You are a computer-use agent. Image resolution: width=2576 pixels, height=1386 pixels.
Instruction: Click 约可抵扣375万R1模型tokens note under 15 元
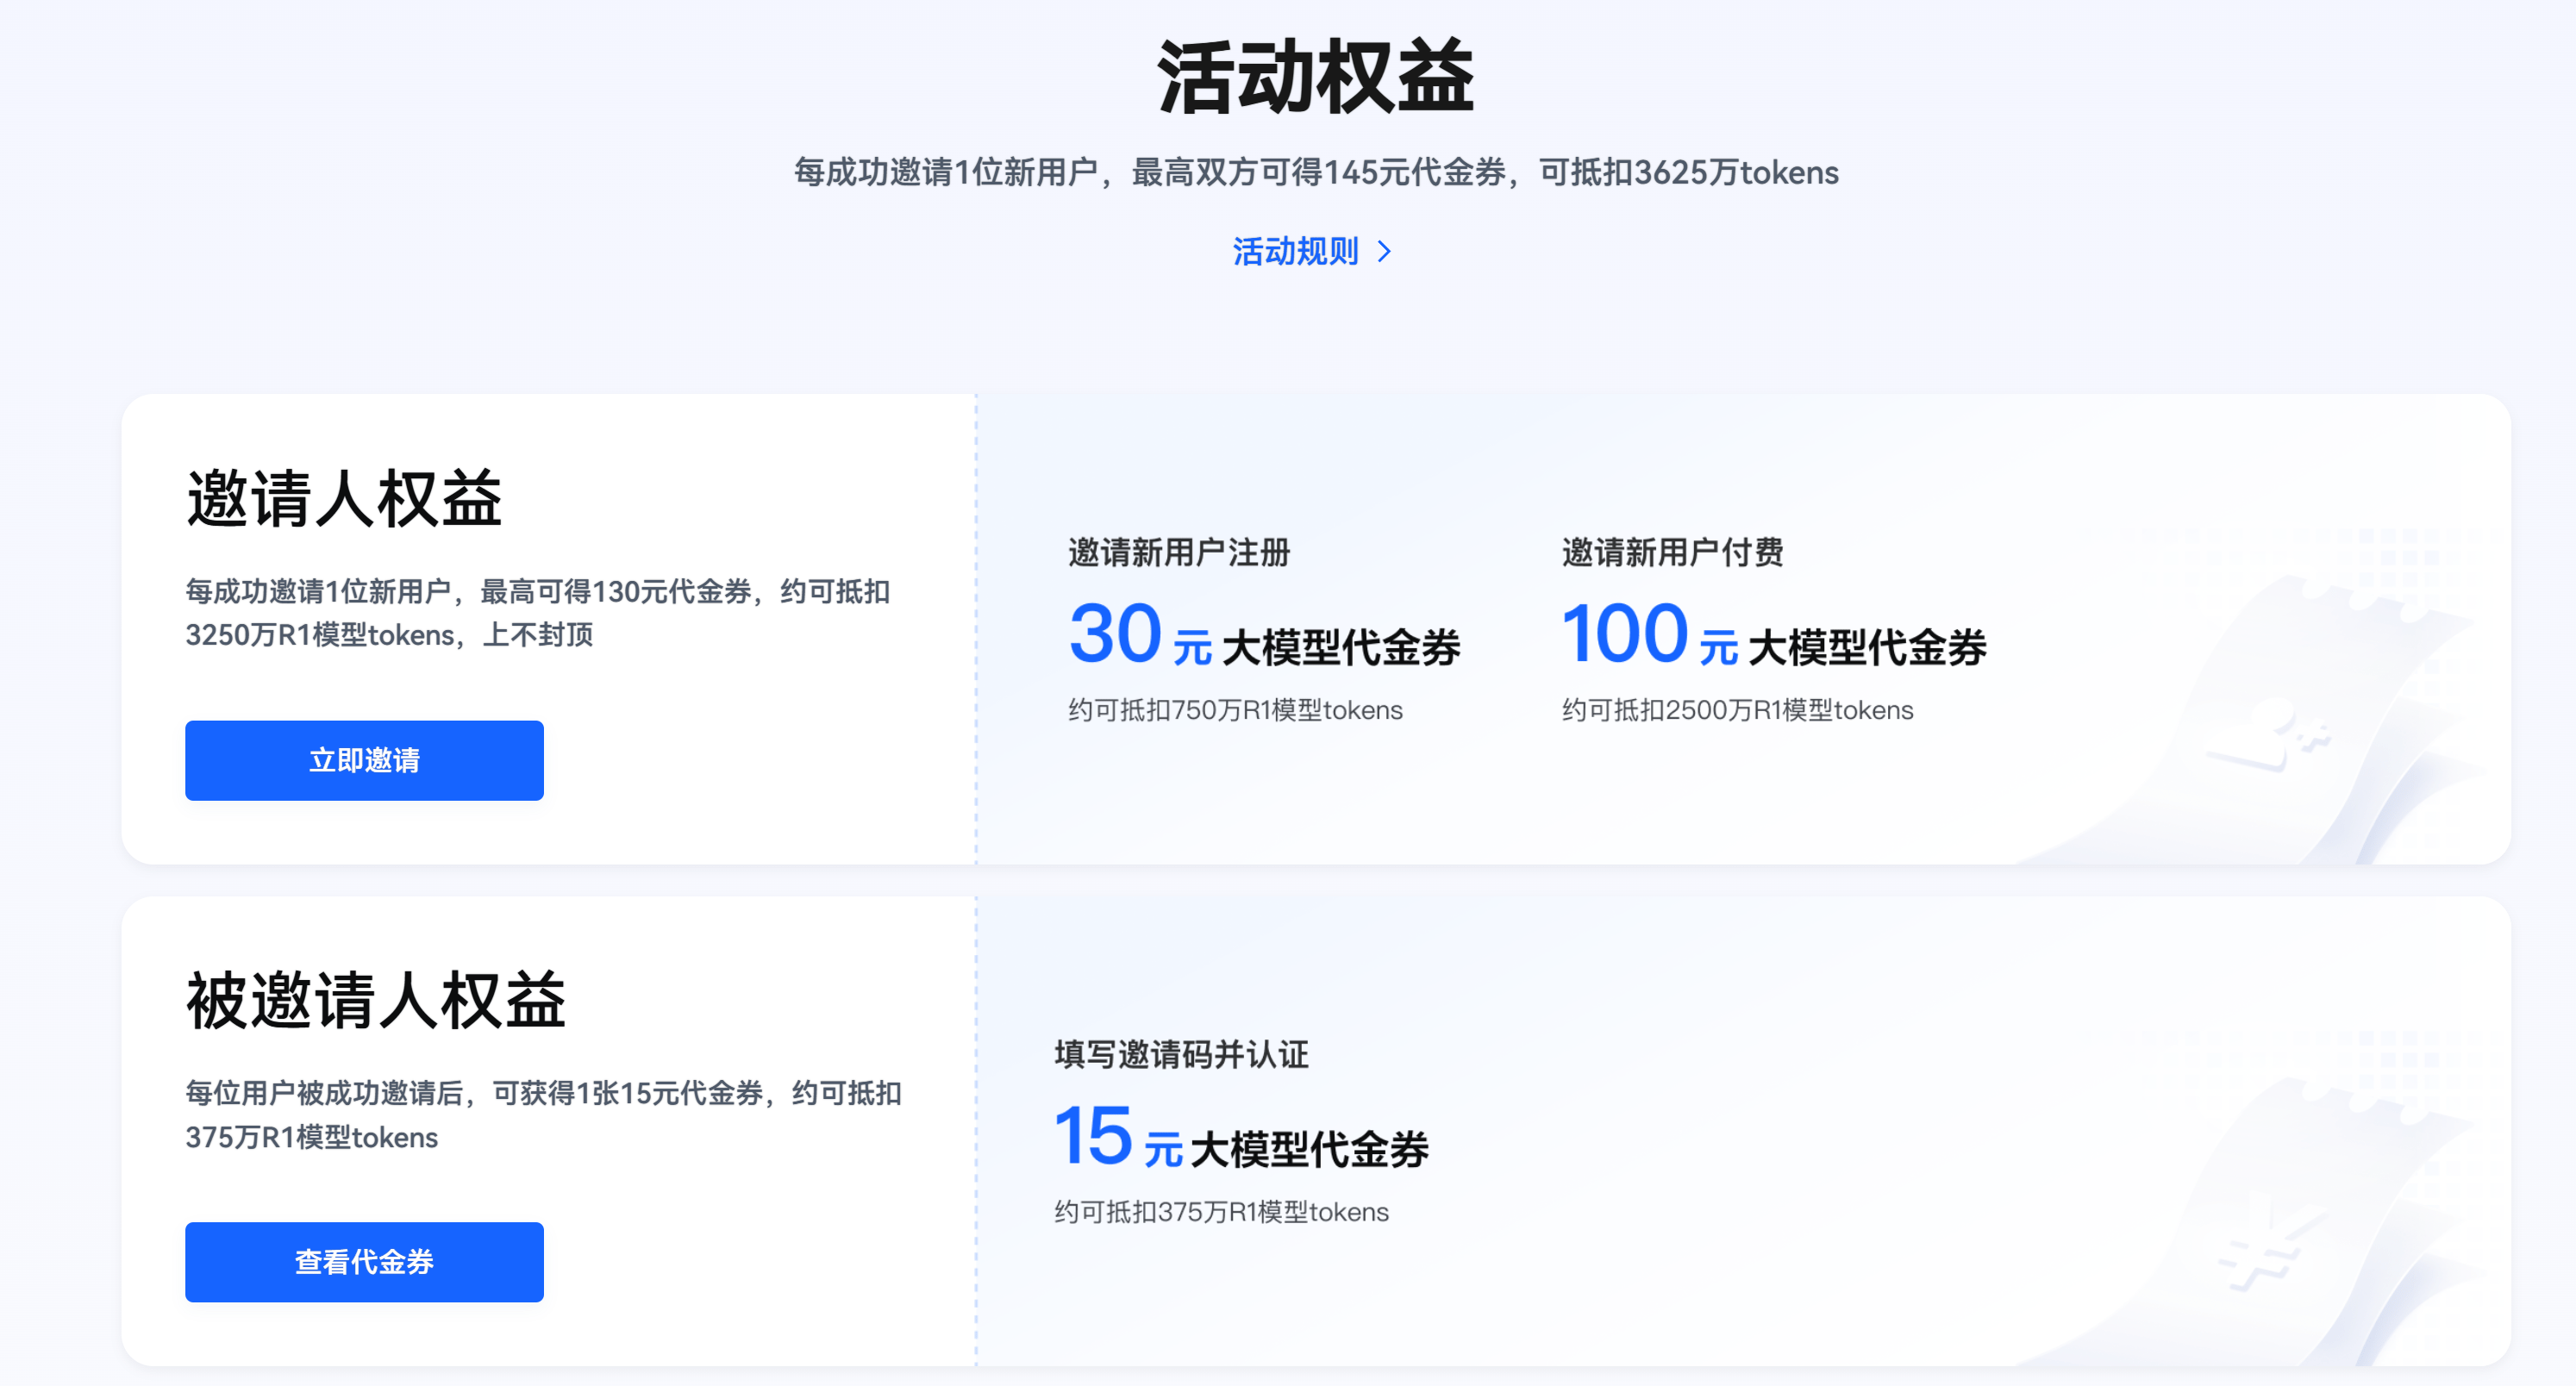pyautogui.click(x=1221, y=1212)
